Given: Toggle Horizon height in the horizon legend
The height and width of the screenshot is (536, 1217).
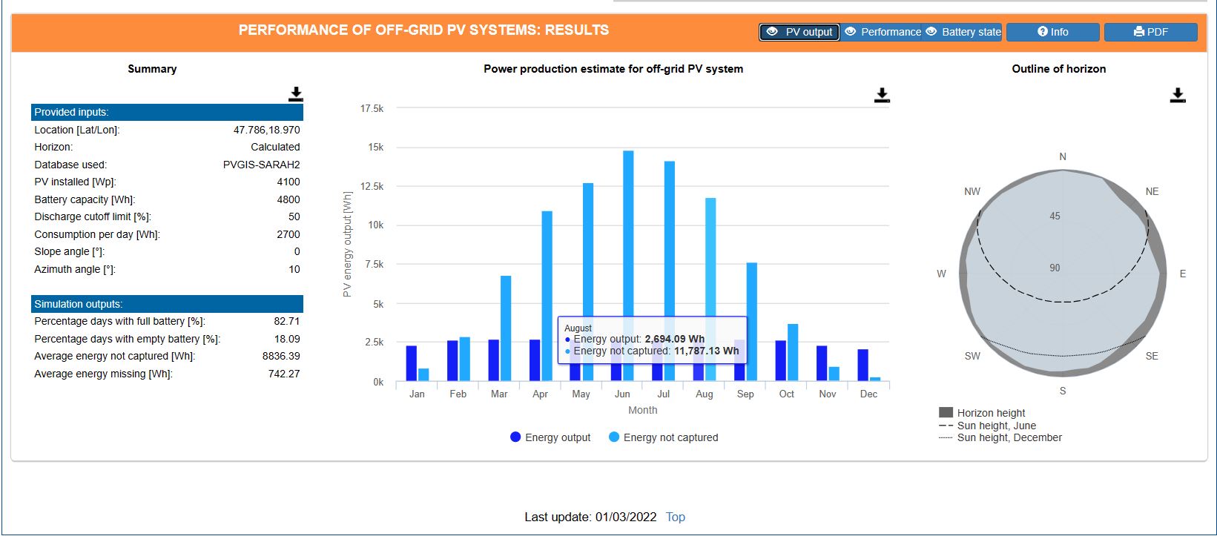Looking at the screenshot, I should point(982,413).
